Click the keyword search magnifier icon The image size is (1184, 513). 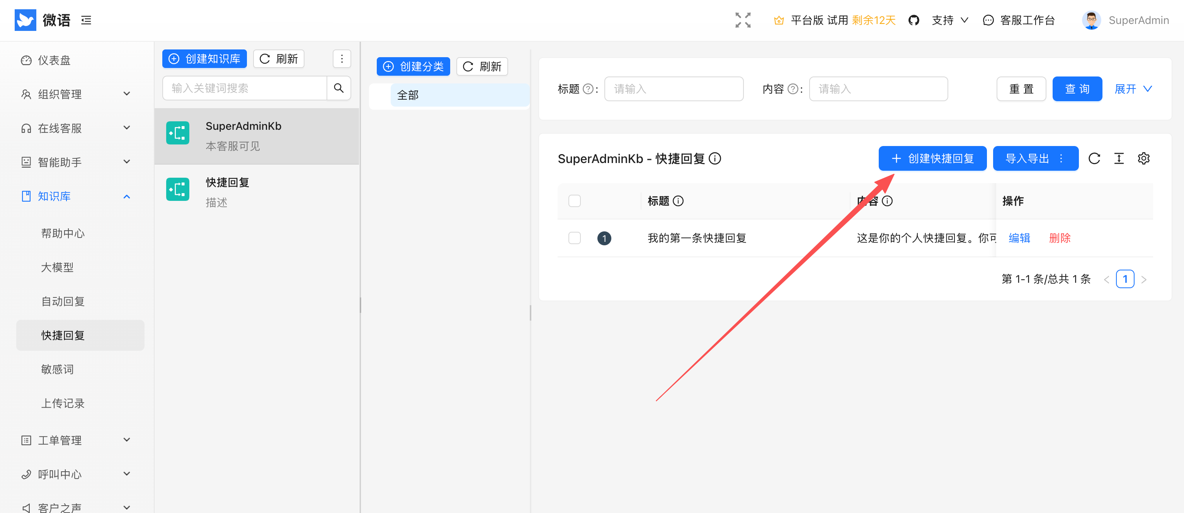point(338,88)
